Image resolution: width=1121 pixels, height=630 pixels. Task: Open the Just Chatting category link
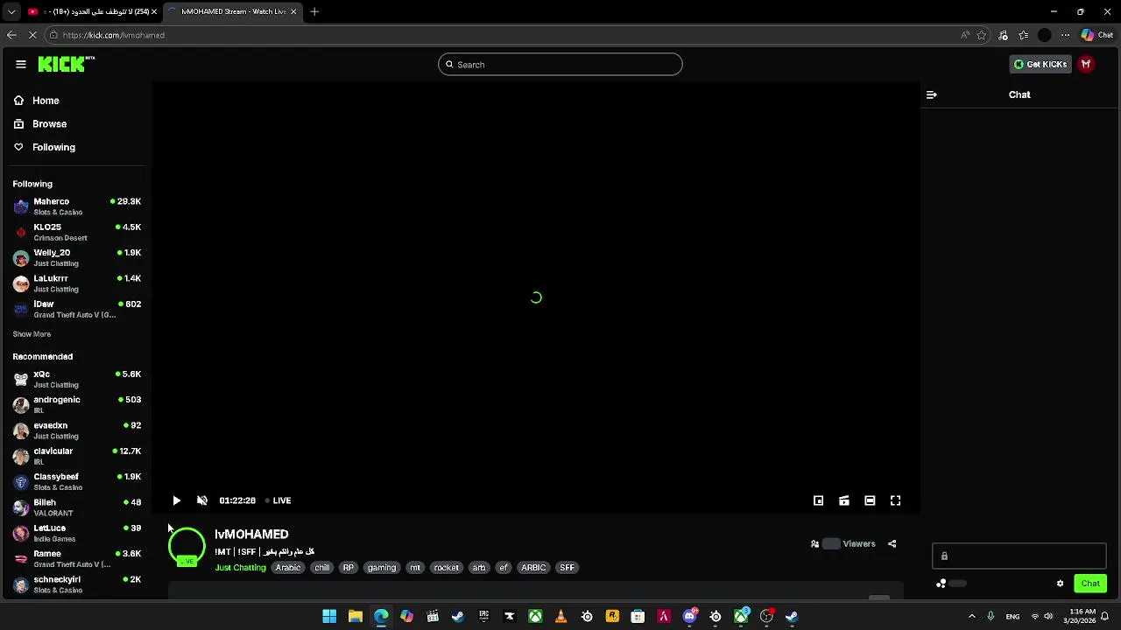(x=240, y=568)
